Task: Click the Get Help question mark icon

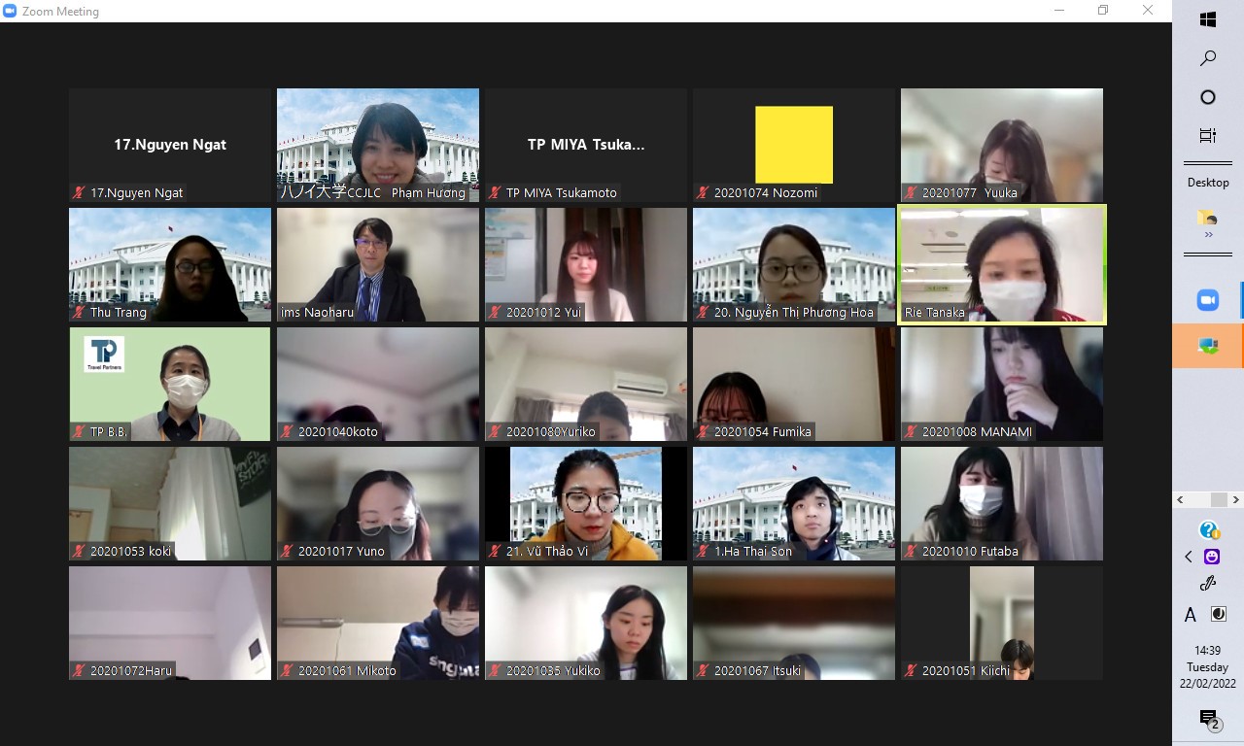Action: pos(1208,529)
